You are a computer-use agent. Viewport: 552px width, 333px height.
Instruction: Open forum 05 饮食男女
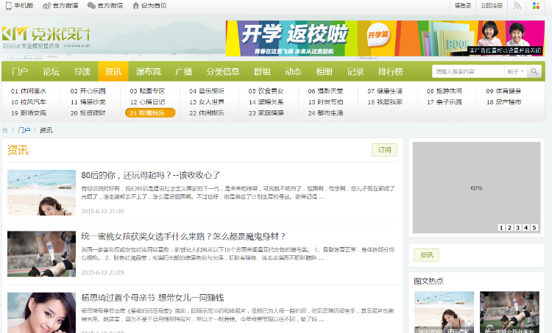[266, 91]
